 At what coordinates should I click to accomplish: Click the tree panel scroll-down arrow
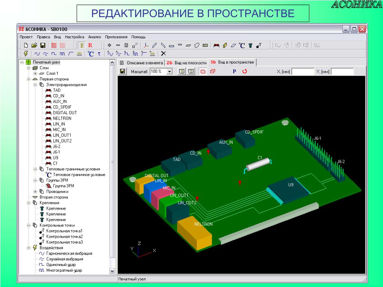[x=112, y=271]
